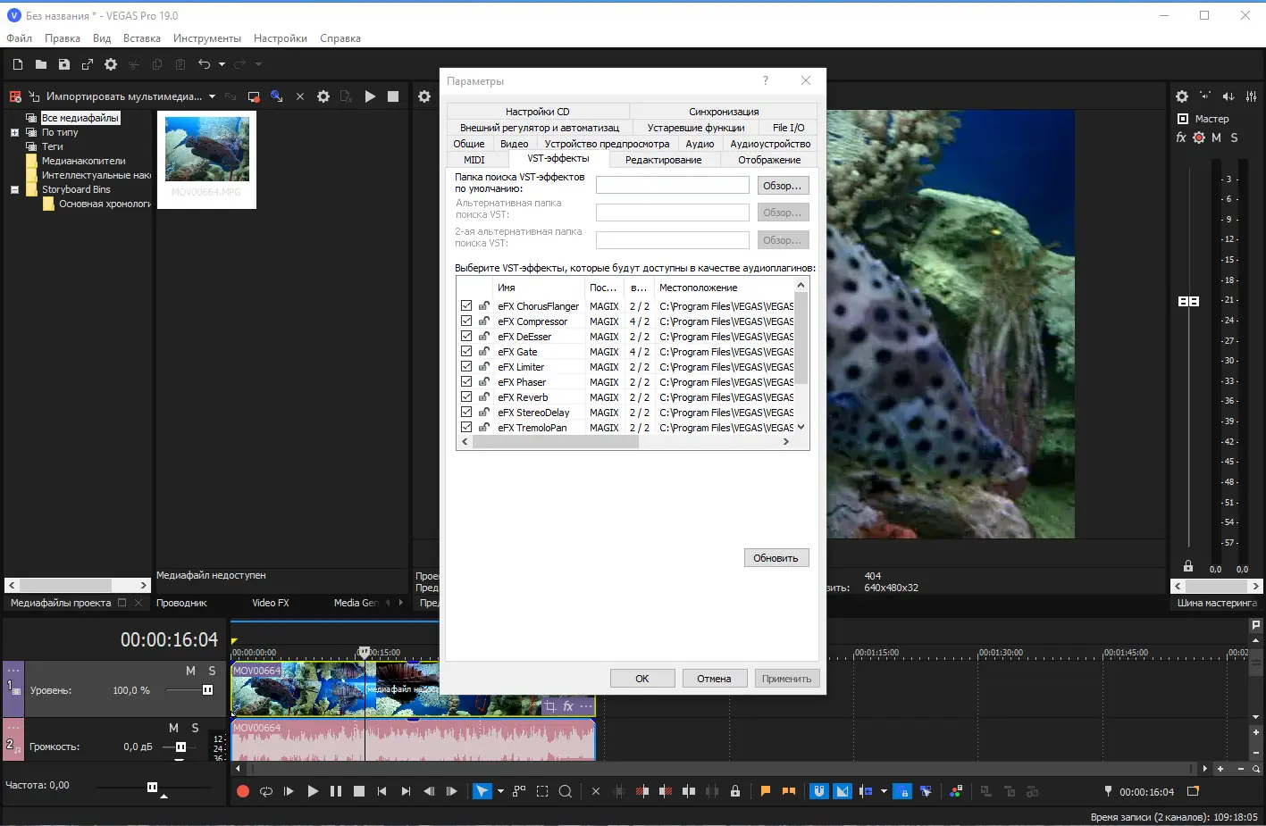Enable snapping with the magnet icon
This screenshot has width=1266, height=826.
pyautogui.click(x=818, y=791)
